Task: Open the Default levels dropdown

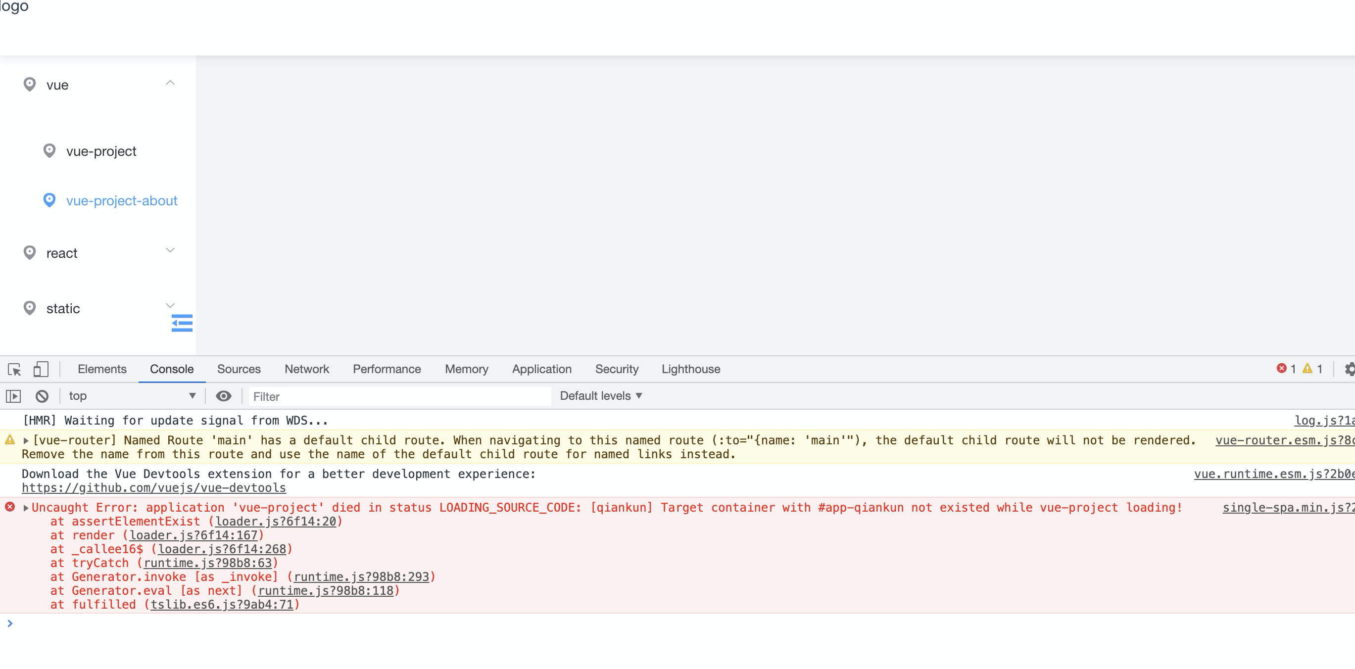Action: (x=601, y=396)
